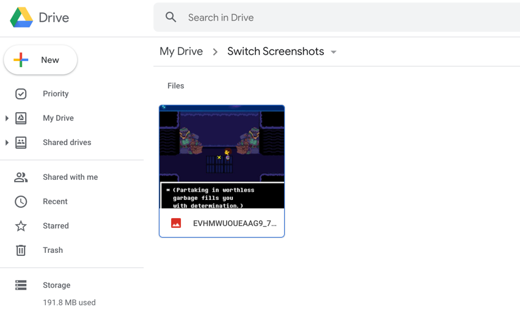520x323 pixels.
Task: Click the Google Drive logo
Action: coord(21,18)
